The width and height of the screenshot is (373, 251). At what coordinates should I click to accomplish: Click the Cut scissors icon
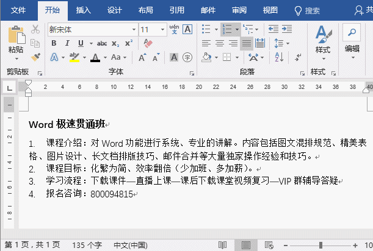click(x=35, y=29)
